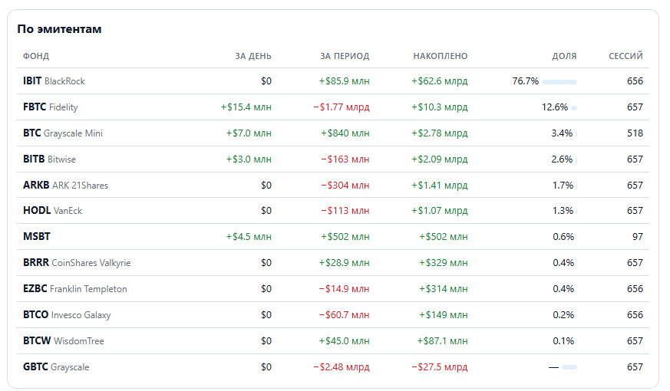Click BRRR period value +$28.9 млн
The image size is (670, 391).
344,262
